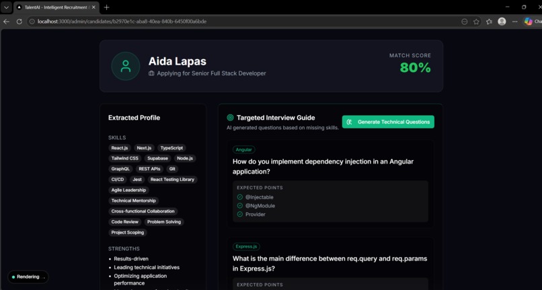542x290 pixels.
Task: Click the round icon left of the star
Action: [x=465, y=22]
